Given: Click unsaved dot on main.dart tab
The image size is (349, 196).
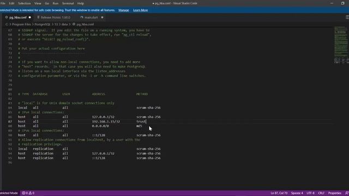Looking at the screenshot, I should tap(102, 17).
